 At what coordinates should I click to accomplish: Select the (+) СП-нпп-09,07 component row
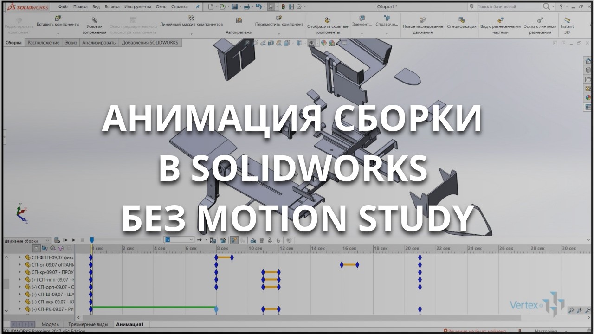pyautogui.click(x=49, y=280)
